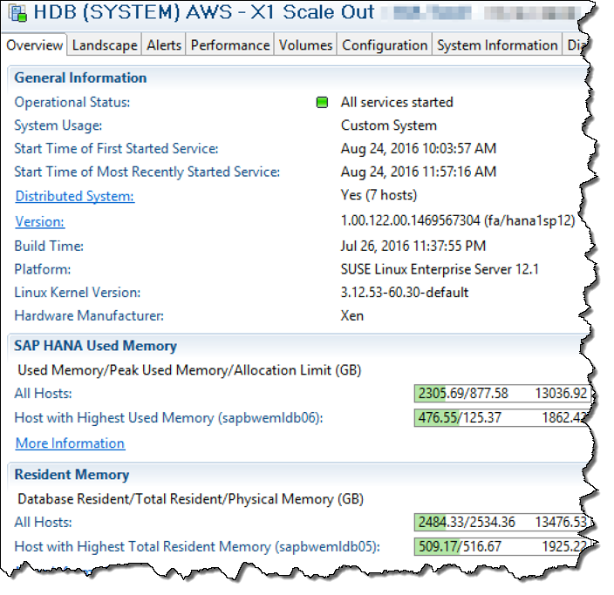Open More Information under Used Memory
The width and height of the screenshot is (614, 595).
coord(70,443)
